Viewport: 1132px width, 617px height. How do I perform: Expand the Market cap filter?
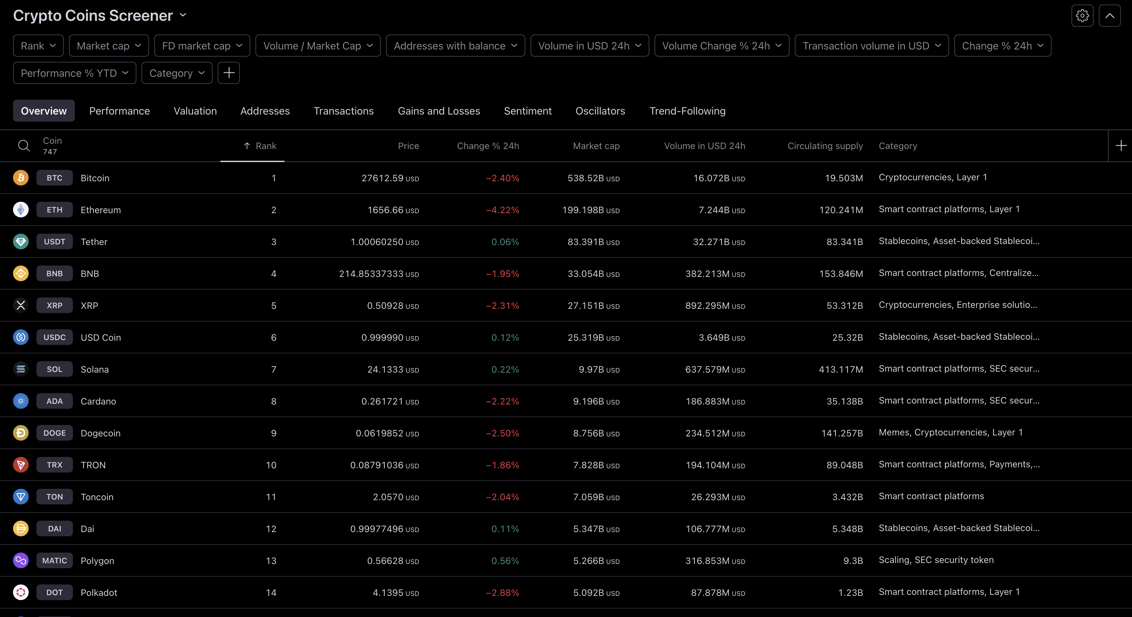tap(109, 46)
